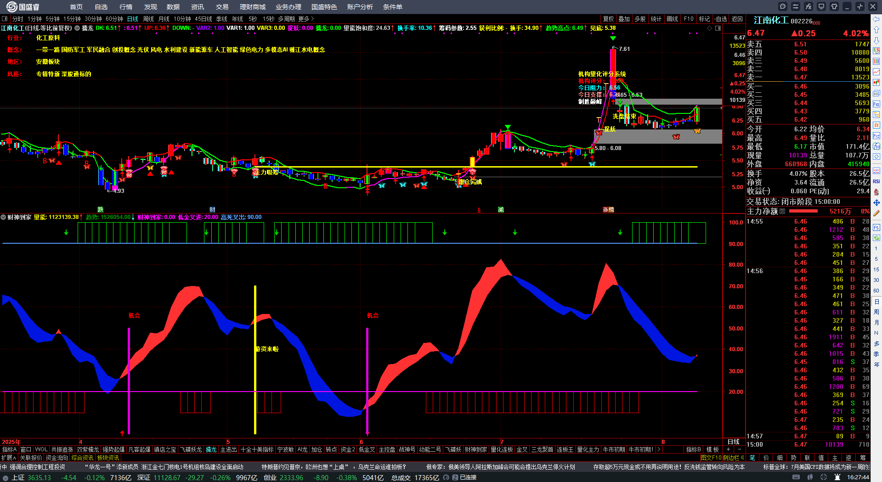The width and height of the screenshot is (882, 482).
Task: Open the F10 icon in right sidebar
Action: 876,104
